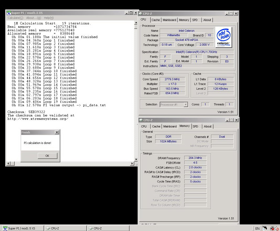Open the Help(H) menu
Screen dimensions: 280x231
tap(49, 18)
